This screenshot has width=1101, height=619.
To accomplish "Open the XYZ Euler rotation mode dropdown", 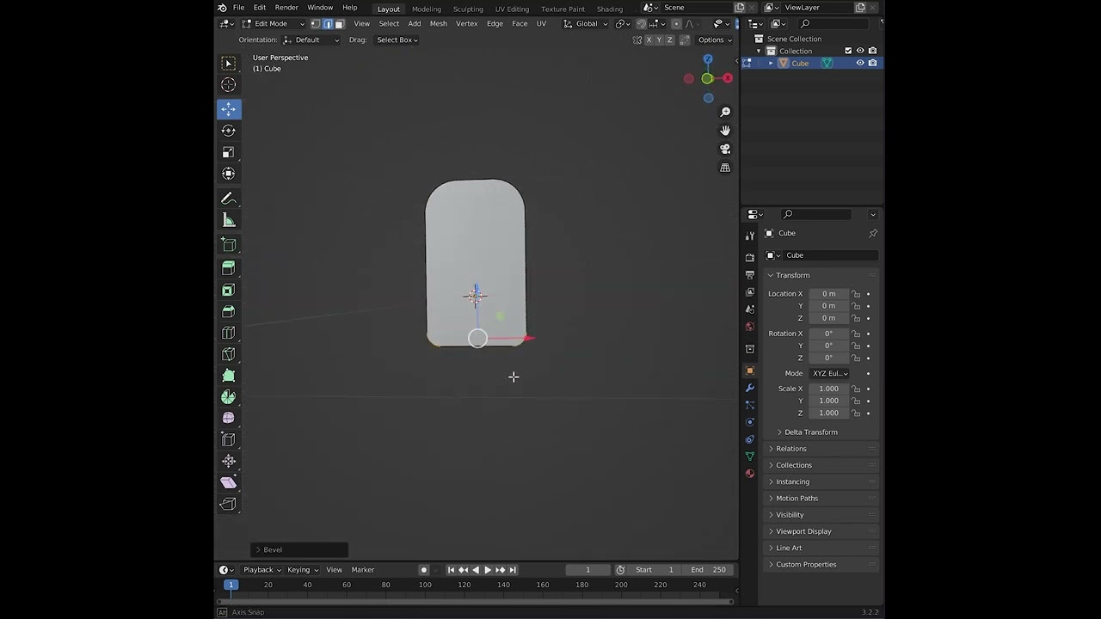I will [x=829, y=373].
